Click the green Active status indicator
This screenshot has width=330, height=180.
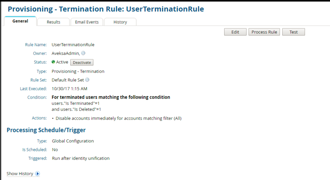point(53,62)
